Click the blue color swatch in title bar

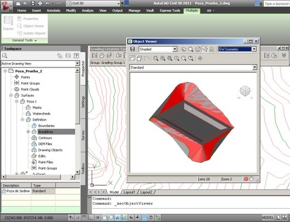(x=127, y=3)
